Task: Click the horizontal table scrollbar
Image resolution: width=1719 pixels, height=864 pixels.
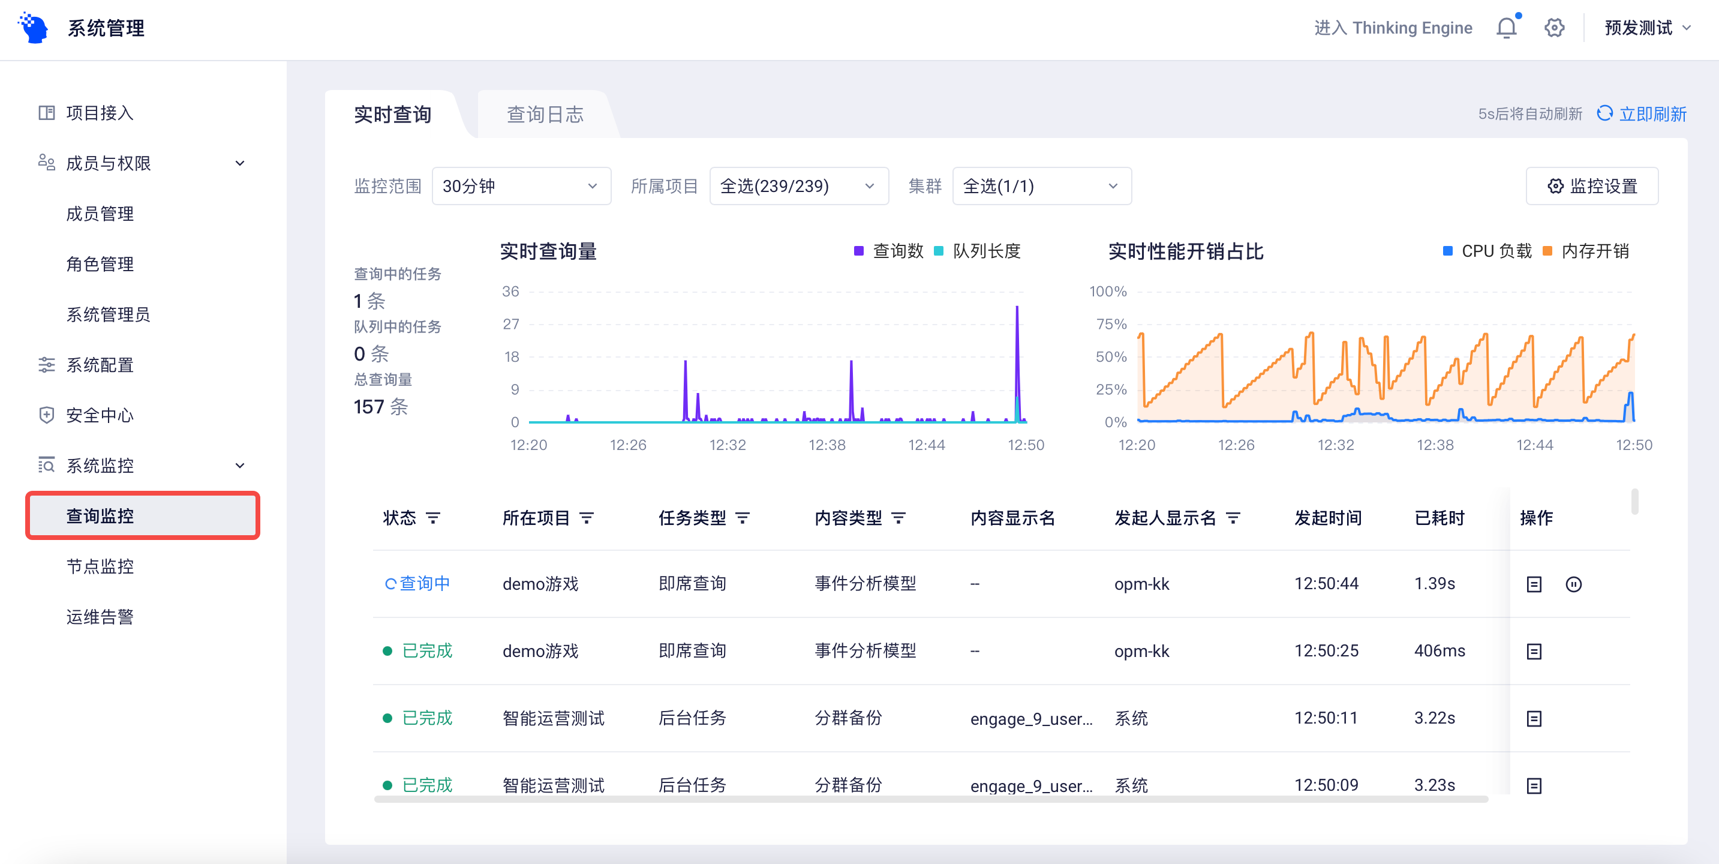Action: 931,799
